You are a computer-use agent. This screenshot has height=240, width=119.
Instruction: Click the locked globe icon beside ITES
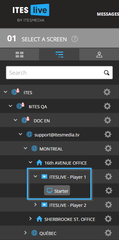15,92
